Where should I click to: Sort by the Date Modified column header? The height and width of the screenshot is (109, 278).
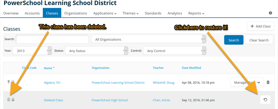pyautogui.click(x=191, y=68)
